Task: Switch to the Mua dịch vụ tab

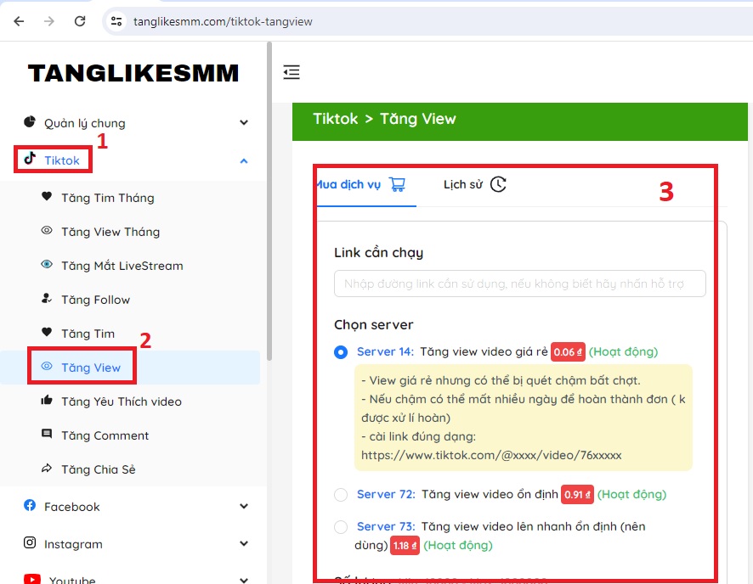Action: [x=360, y=185]
